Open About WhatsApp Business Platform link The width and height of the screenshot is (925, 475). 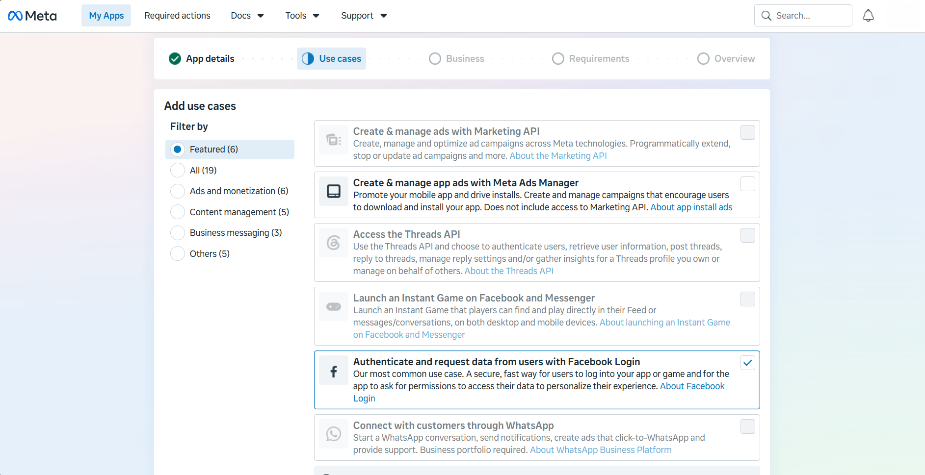[601, 450]
